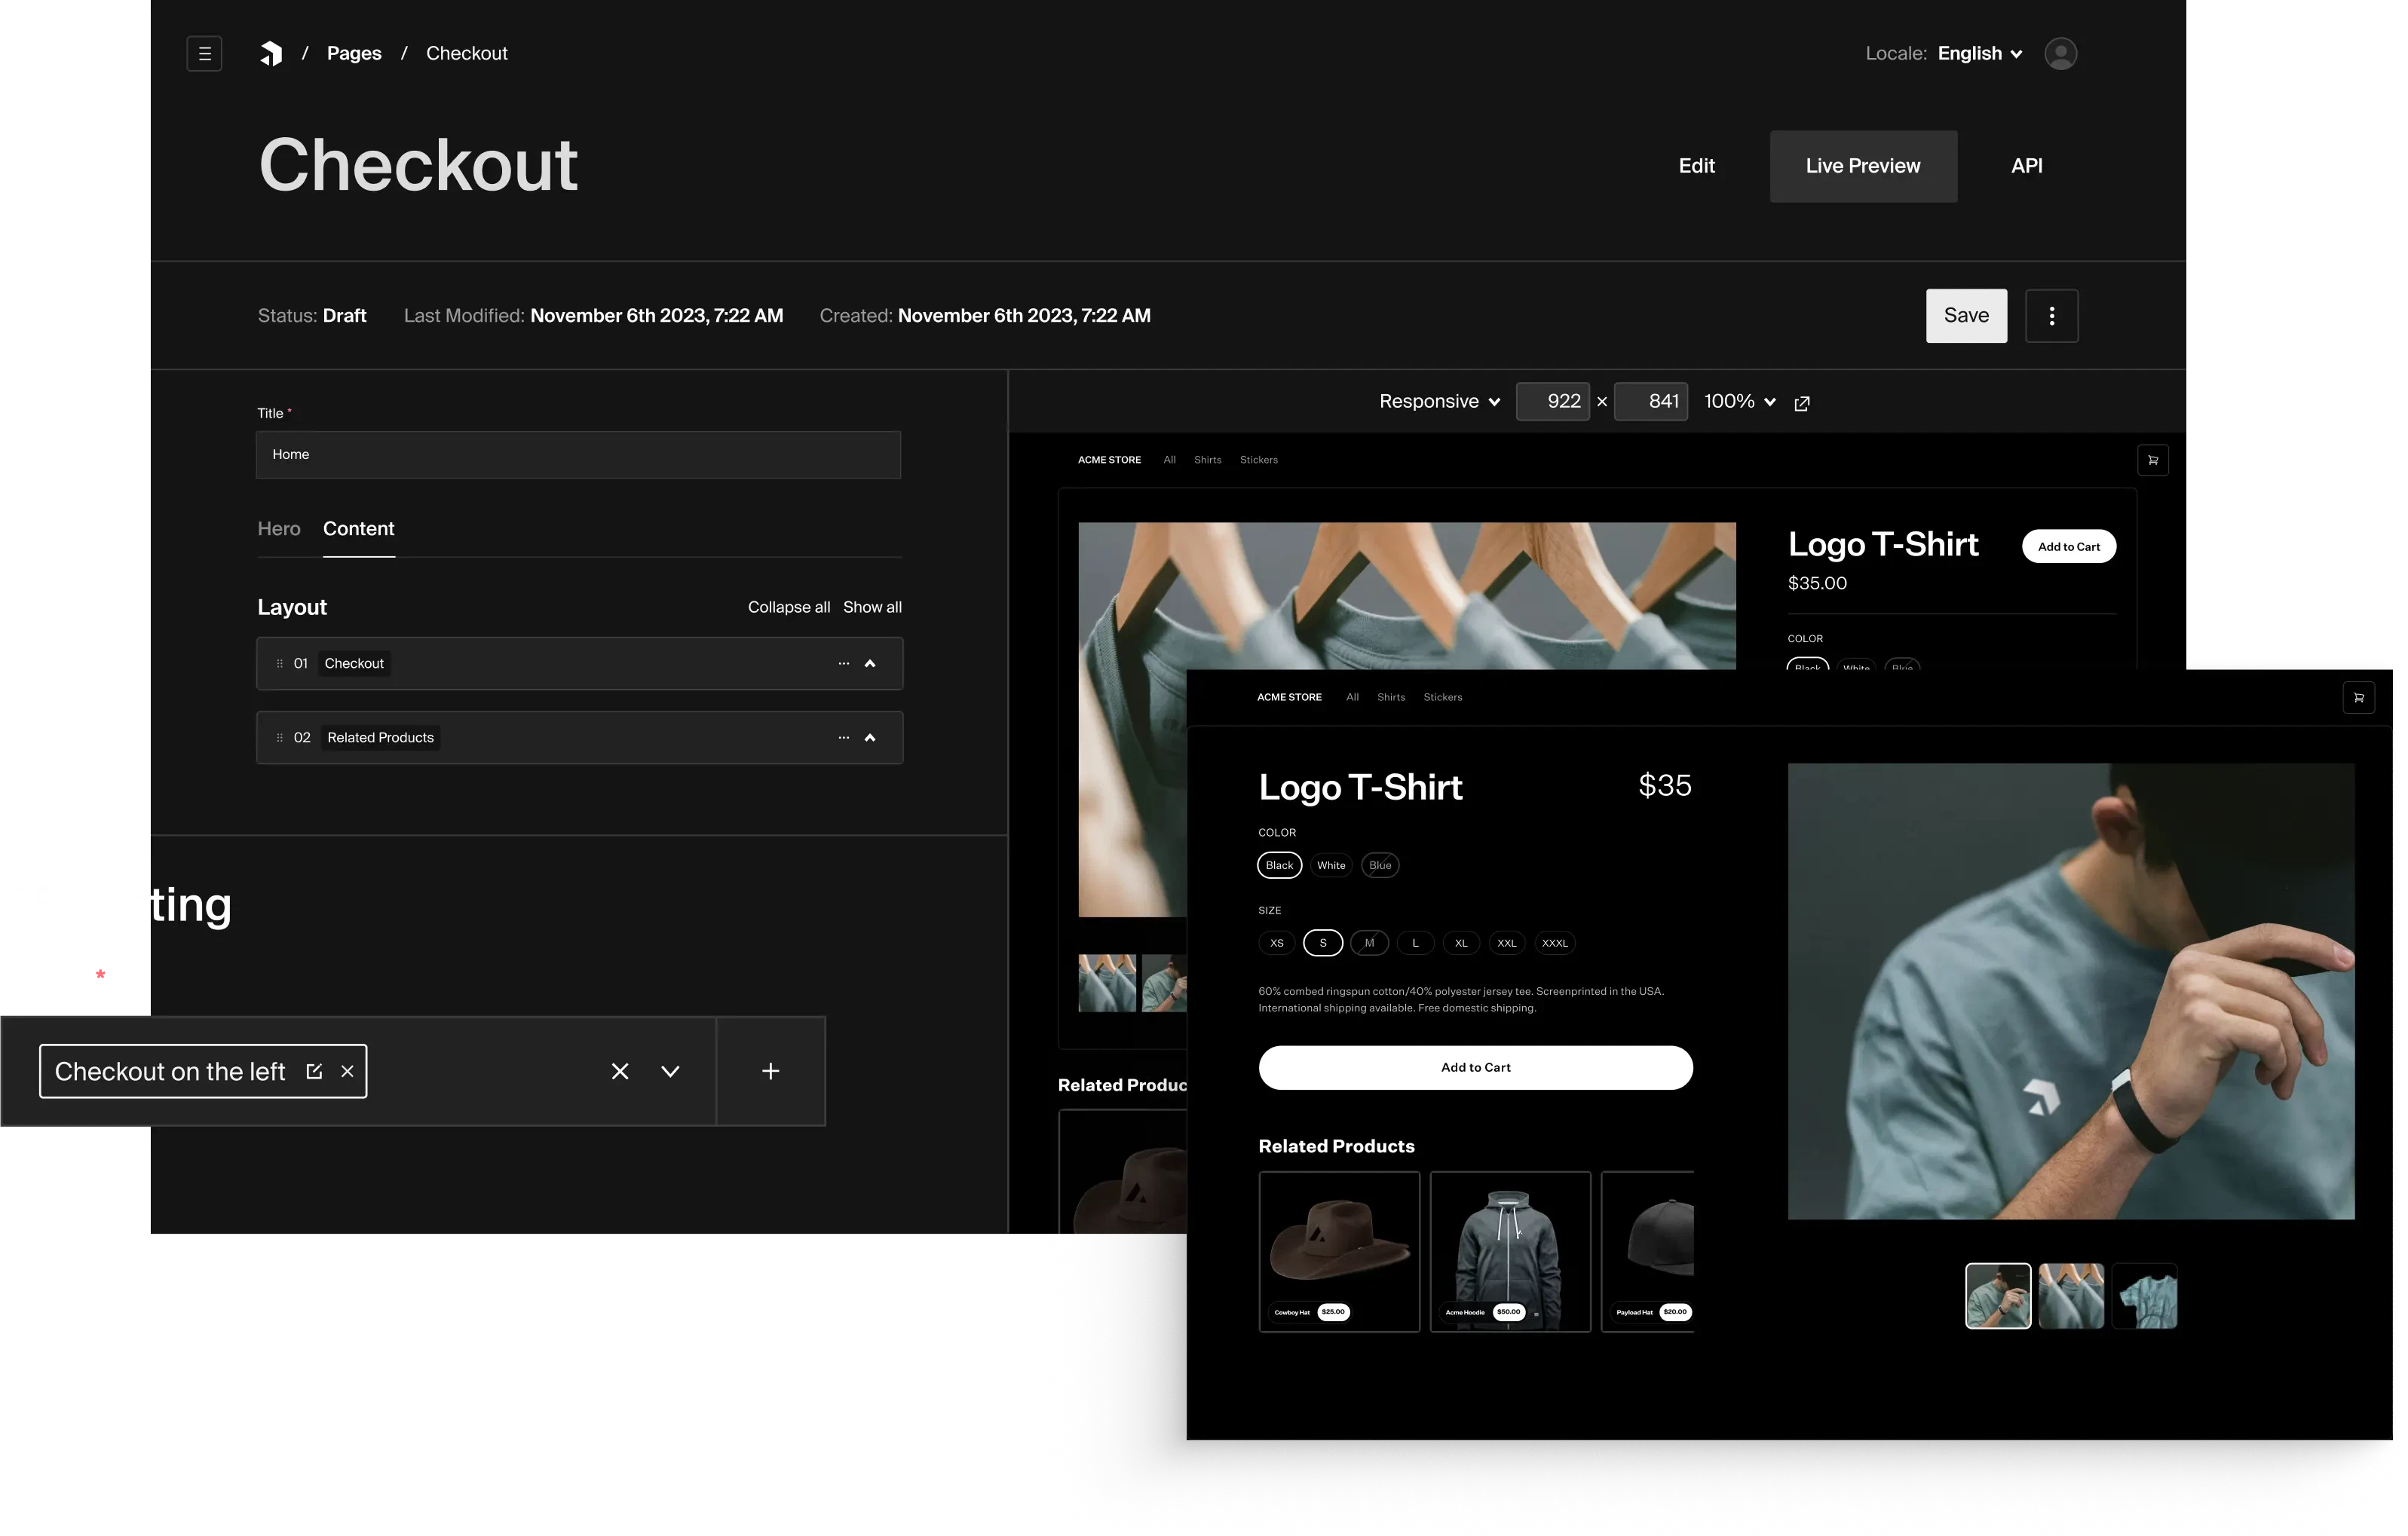This screenshot has height=1536, width=2408.
Task: Click the hamburger menu icon
Action: coord(204,53)
